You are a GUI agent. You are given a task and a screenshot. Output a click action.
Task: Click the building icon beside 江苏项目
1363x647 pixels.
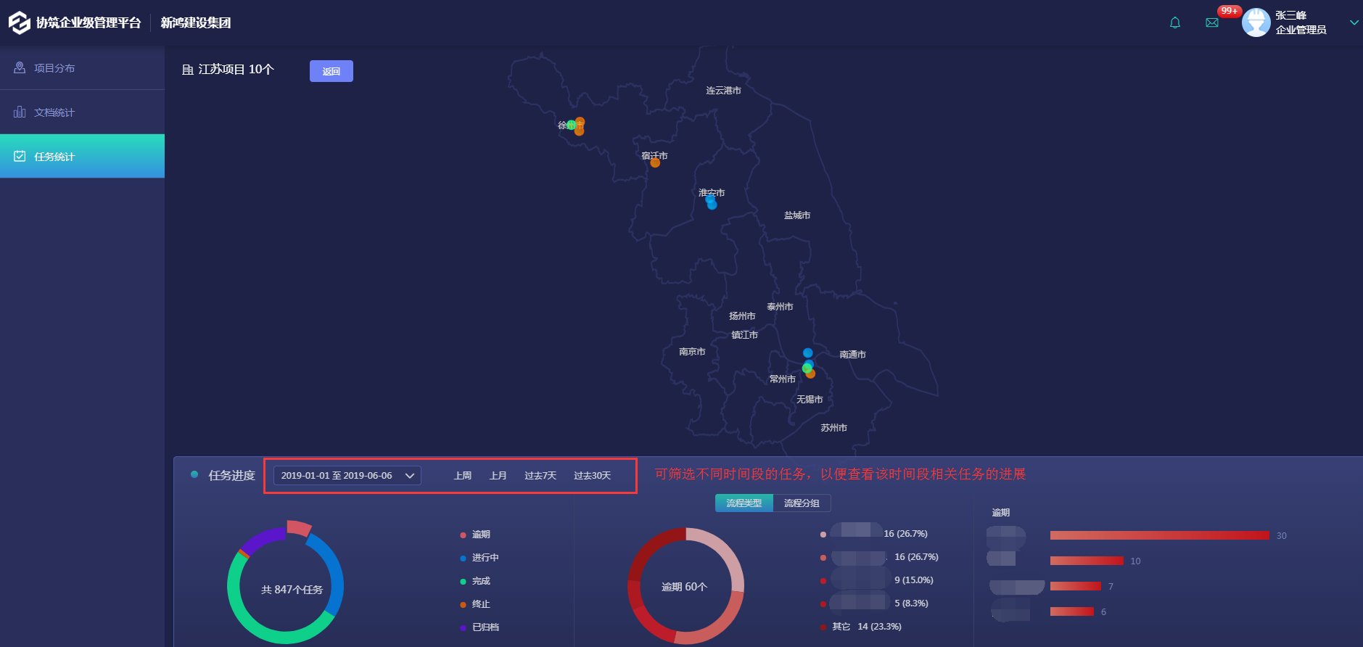[187, 70]
